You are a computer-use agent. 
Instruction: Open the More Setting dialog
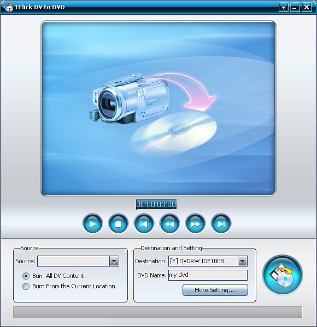click(215, 290)
